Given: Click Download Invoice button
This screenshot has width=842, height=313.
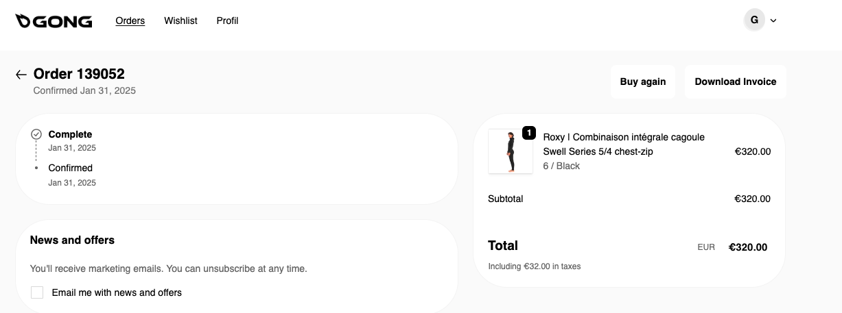Looking at the screenshot, I should pos(735,82).
